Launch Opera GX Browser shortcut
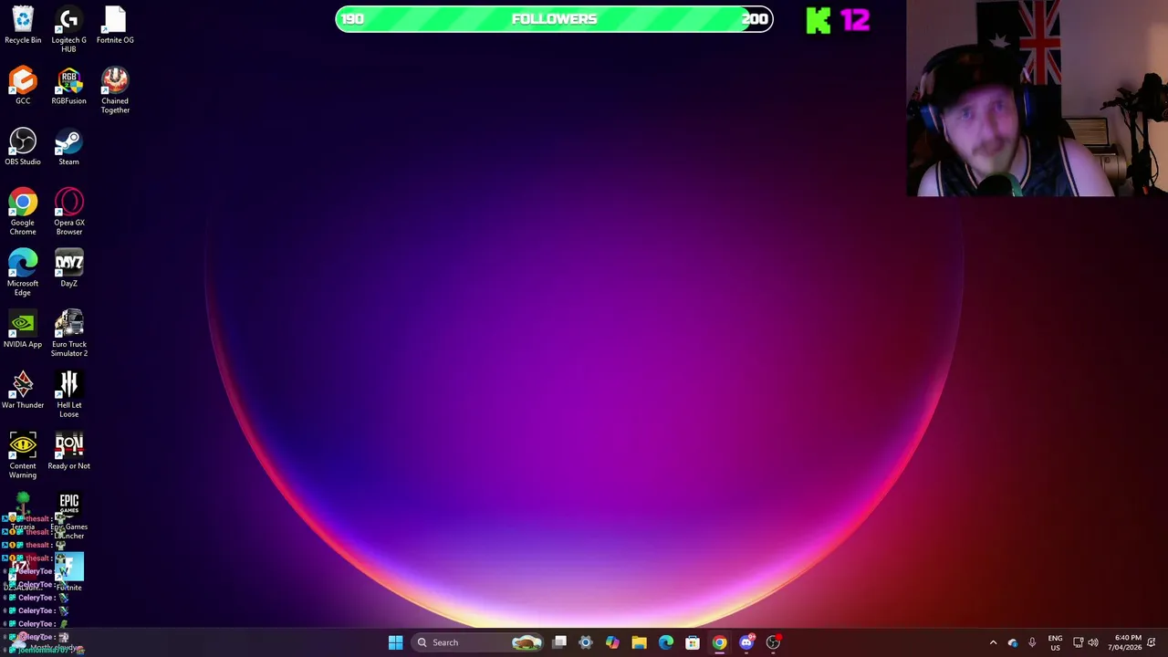 tap(68, 212)
